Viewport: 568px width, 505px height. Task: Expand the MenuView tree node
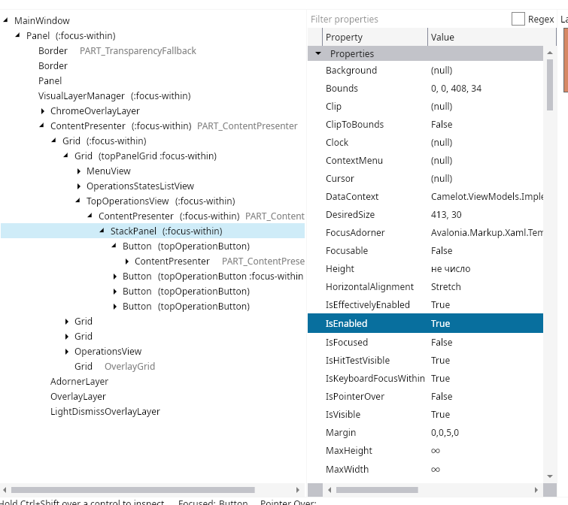[x=79, y=171]
